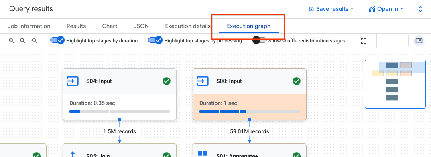Switch to the Execution details tab
The width and height of the screenshot is (431, 157).
pos(188,26)
